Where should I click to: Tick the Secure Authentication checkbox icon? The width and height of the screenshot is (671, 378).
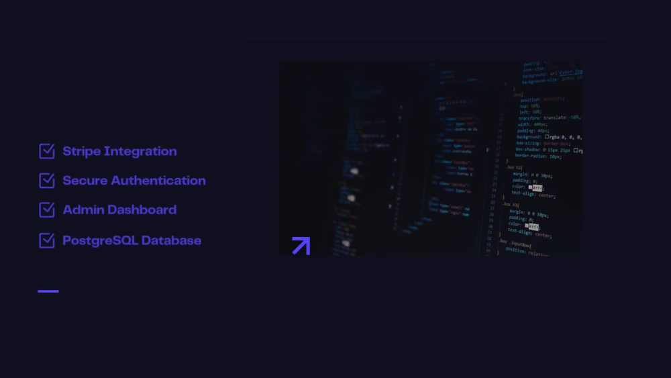coord(47,180)
